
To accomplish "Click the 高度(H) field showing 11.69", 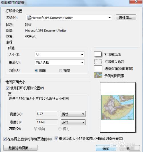I will (x=47, y=122).
